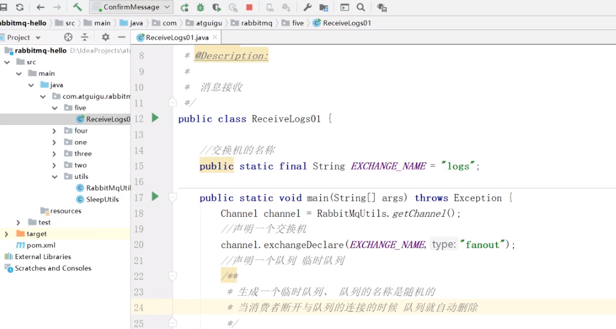Screen dimensions: 616x329
Task: Expand the target folder
Action: pos(6,233)
